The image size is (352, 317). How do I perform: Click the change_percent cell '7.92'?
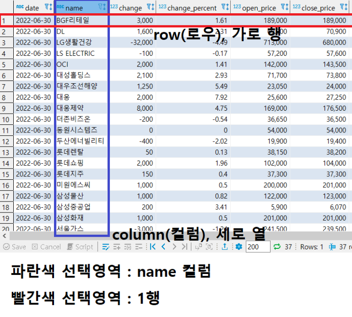[x=193, y=97]
